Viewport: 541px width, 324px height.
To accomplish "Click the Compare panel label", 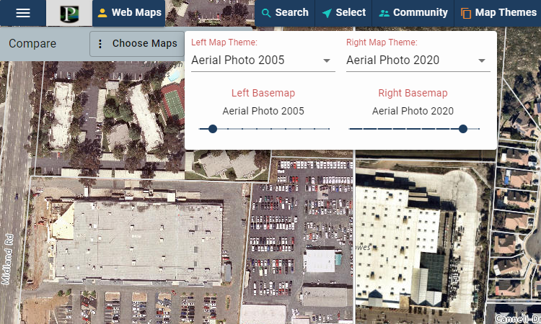I will coord(32,44).
